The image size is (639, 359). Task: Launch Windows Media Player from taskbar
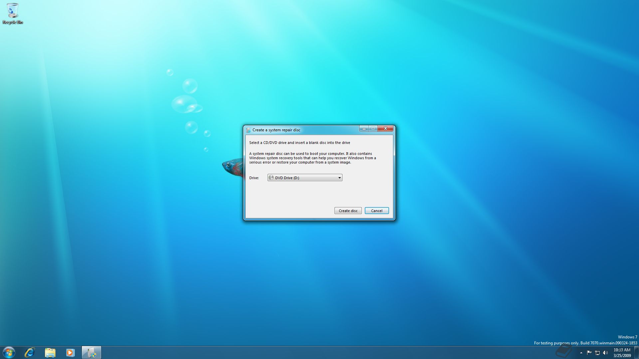pyautogui.click(x=71, y=352)
